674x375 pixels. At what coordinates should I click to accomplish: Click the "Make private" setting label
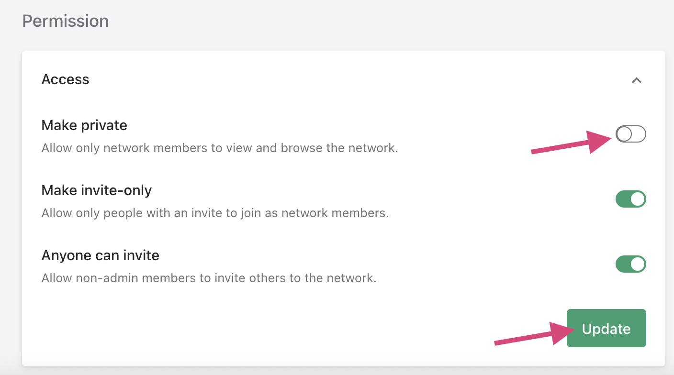(x=84, y=125)
